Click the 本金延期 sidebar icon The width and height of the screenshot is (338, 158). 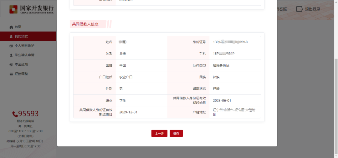(x=11, y=65)
